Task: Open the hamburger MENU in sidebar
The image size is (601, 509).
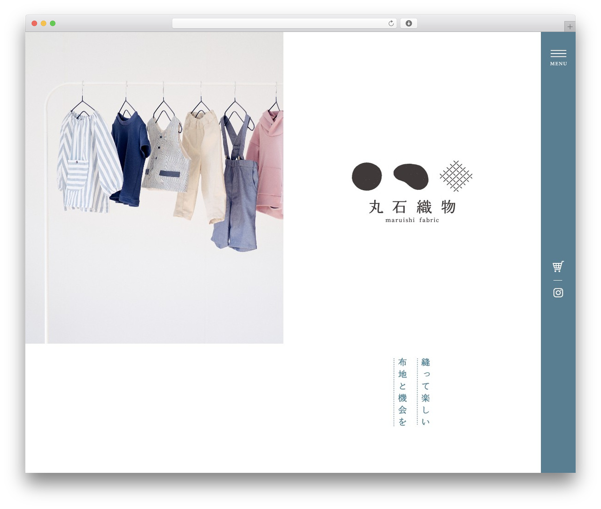Action: tap(558, 58)
